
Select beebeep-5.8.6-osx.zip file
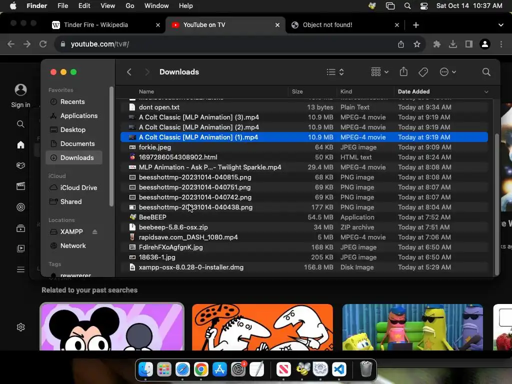click(304, 227)
